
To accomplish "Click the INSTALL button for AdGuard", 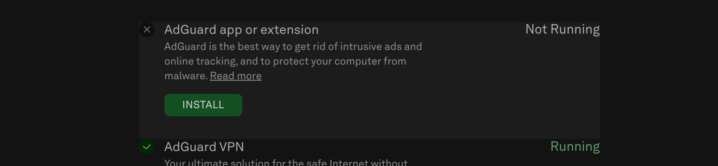I will 203,105.
